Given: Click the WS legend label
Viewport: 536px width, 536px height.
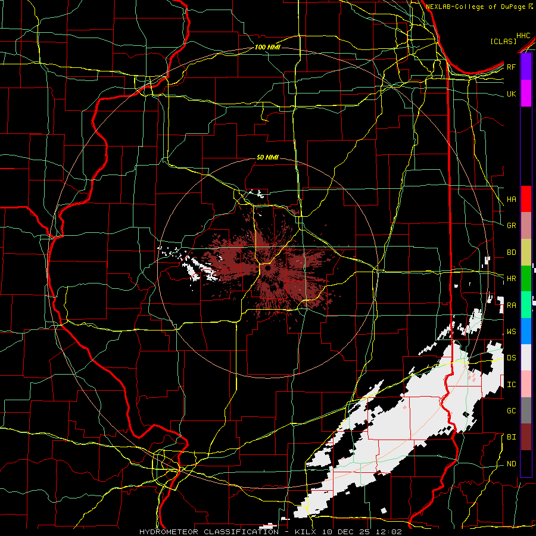Looking at the screenshot, I should pyautogui.click(x=511, y=332).
